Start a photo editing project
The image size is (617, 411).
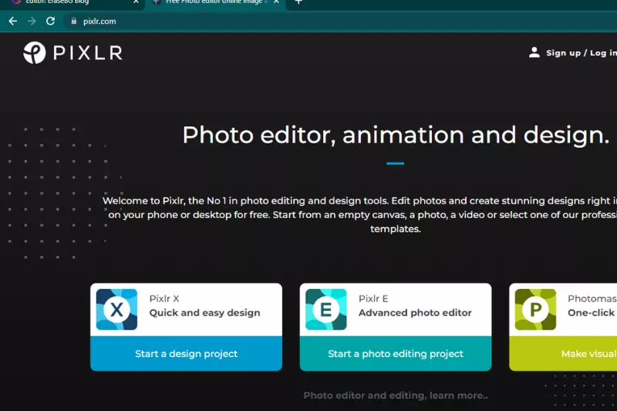[x=396, y=354]
